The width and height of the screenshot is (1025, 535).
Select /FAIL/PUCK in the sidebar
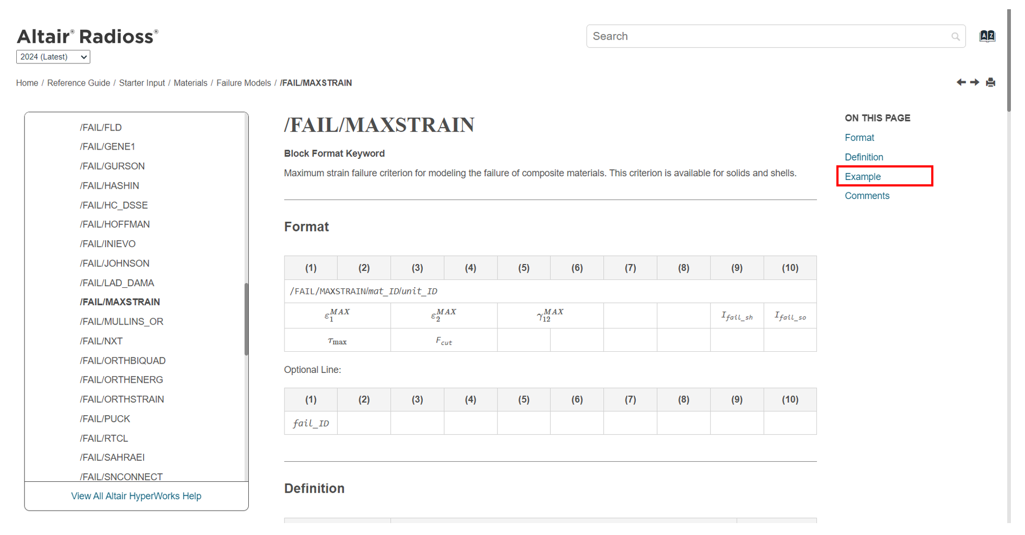(x=105, y=419)
